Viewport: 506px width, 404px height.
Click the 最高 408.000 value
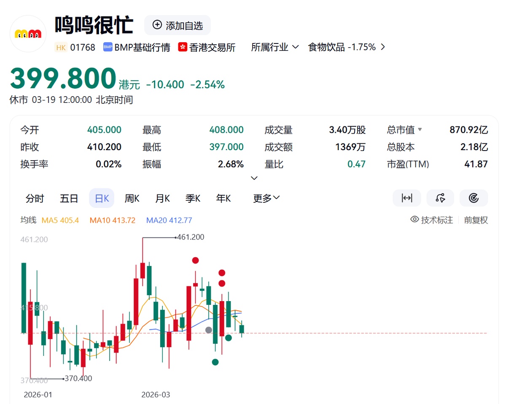[x=226, y=130]
